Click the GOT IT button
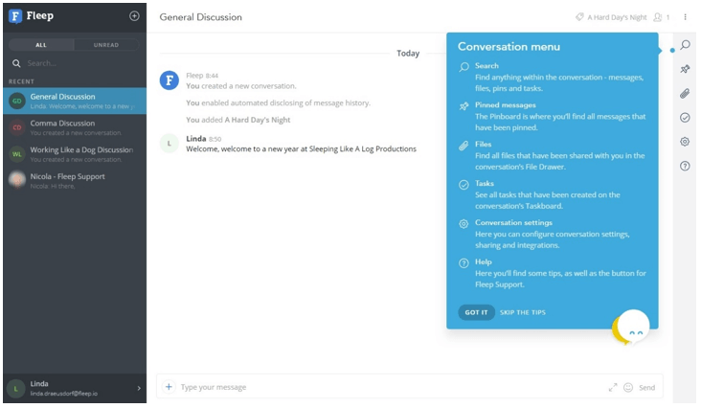Viewport: 701px width, 408px height. (476, 312)
